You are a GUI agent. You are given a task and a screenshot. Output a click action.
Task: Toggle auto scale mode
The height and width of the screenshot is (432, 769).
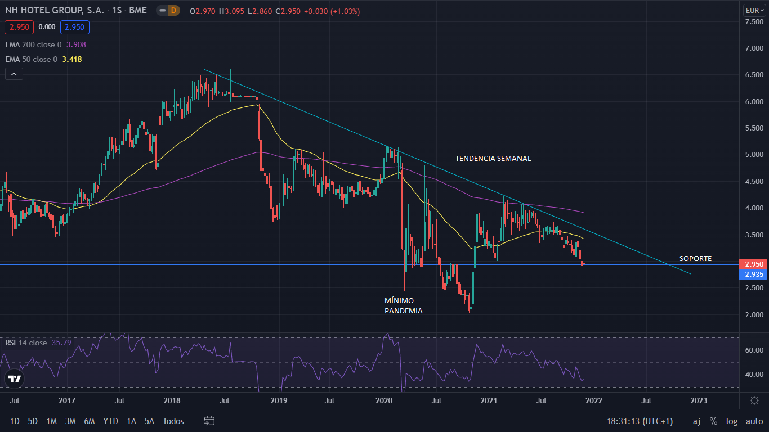pyautogui.click(x=754, y=421)
